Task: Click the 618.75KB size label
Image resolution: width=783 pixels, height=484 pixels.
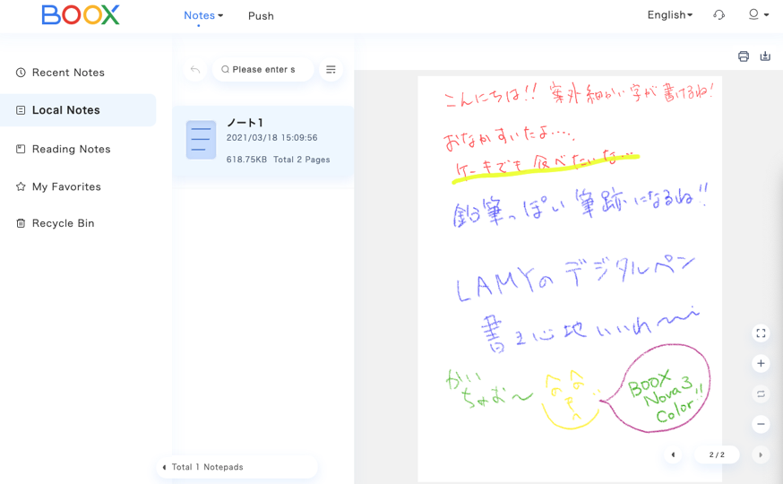Action: point(246,160)
